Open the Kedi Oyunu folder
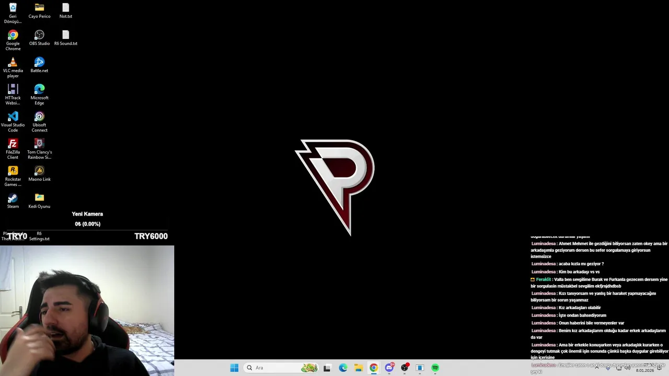The height and width of the screenshot is (376, 669). pyautogui.click(x=39, y=201)
